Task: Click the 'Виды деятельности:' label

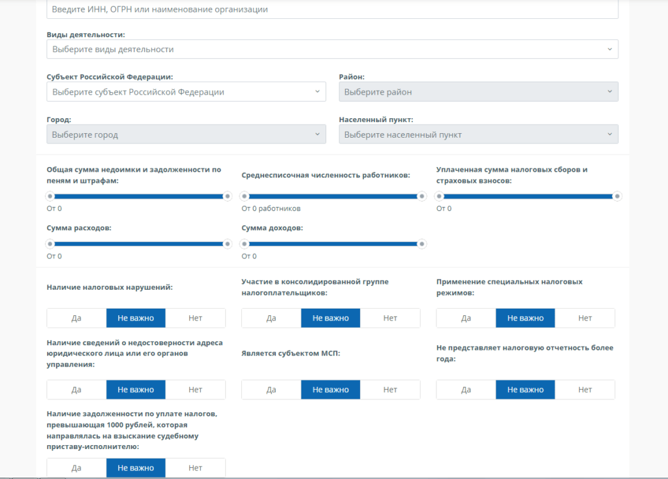Action: (85, 35)
